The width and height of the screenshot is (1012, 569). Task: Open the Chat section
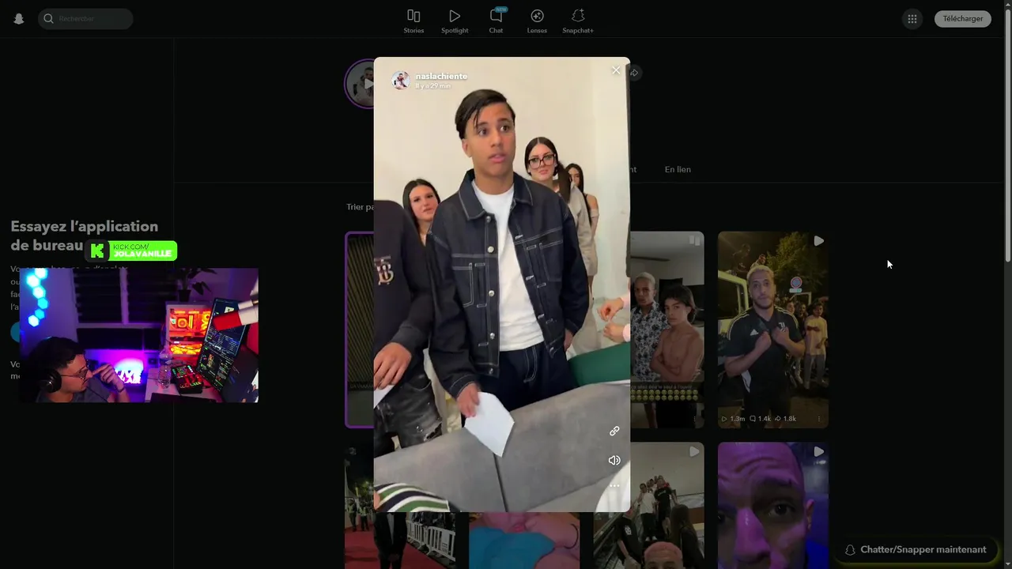click(x=496, y=21)
